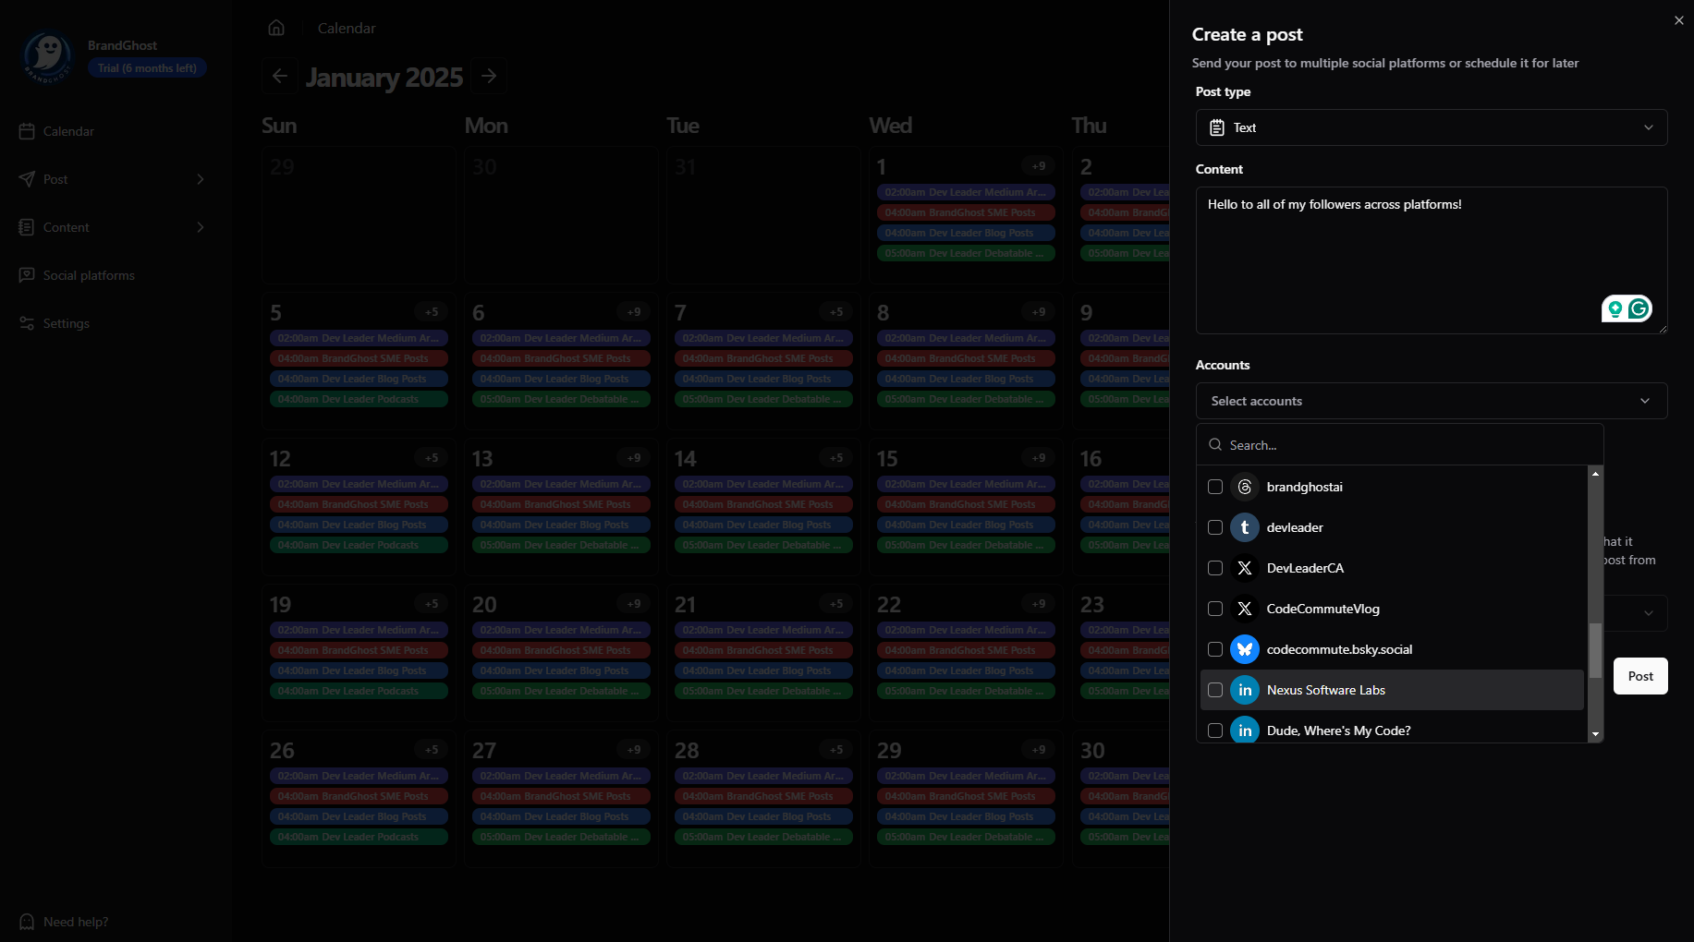The height and width of the screenshot is (942, 1694).
Task: Expand the +9 badge on January 27
Action: 634,750
